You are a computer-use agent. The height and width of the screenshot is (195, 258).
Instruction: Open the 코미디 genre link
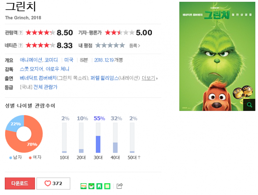[x=51, y=60]
